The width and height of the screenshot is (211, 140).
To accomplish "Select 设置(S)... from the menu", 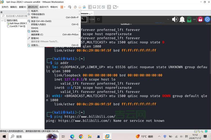I will pos(35,45).
